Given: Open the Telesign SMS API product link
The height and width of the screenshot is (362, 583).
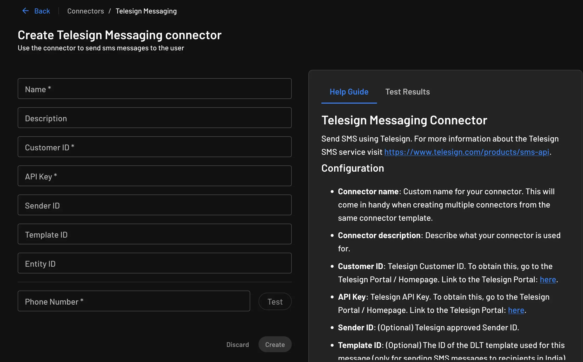Looking at the screenshot, I should tap(466, 152).
